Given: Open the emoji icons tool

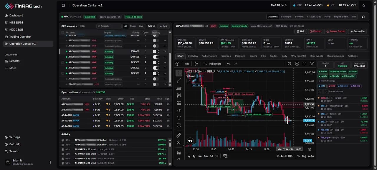Looking at the screenshot, I should (179, 125).
